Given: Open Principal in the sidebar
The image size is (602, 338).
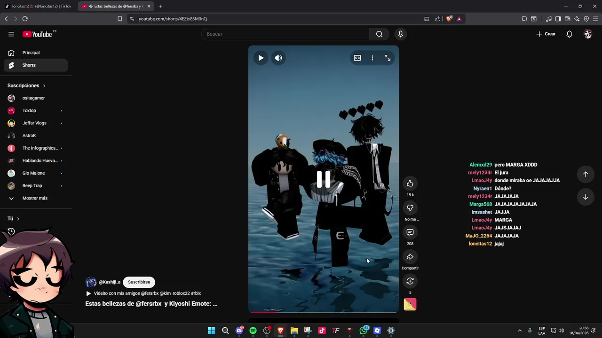Looking at the screenshot, I should pos(36,53).
